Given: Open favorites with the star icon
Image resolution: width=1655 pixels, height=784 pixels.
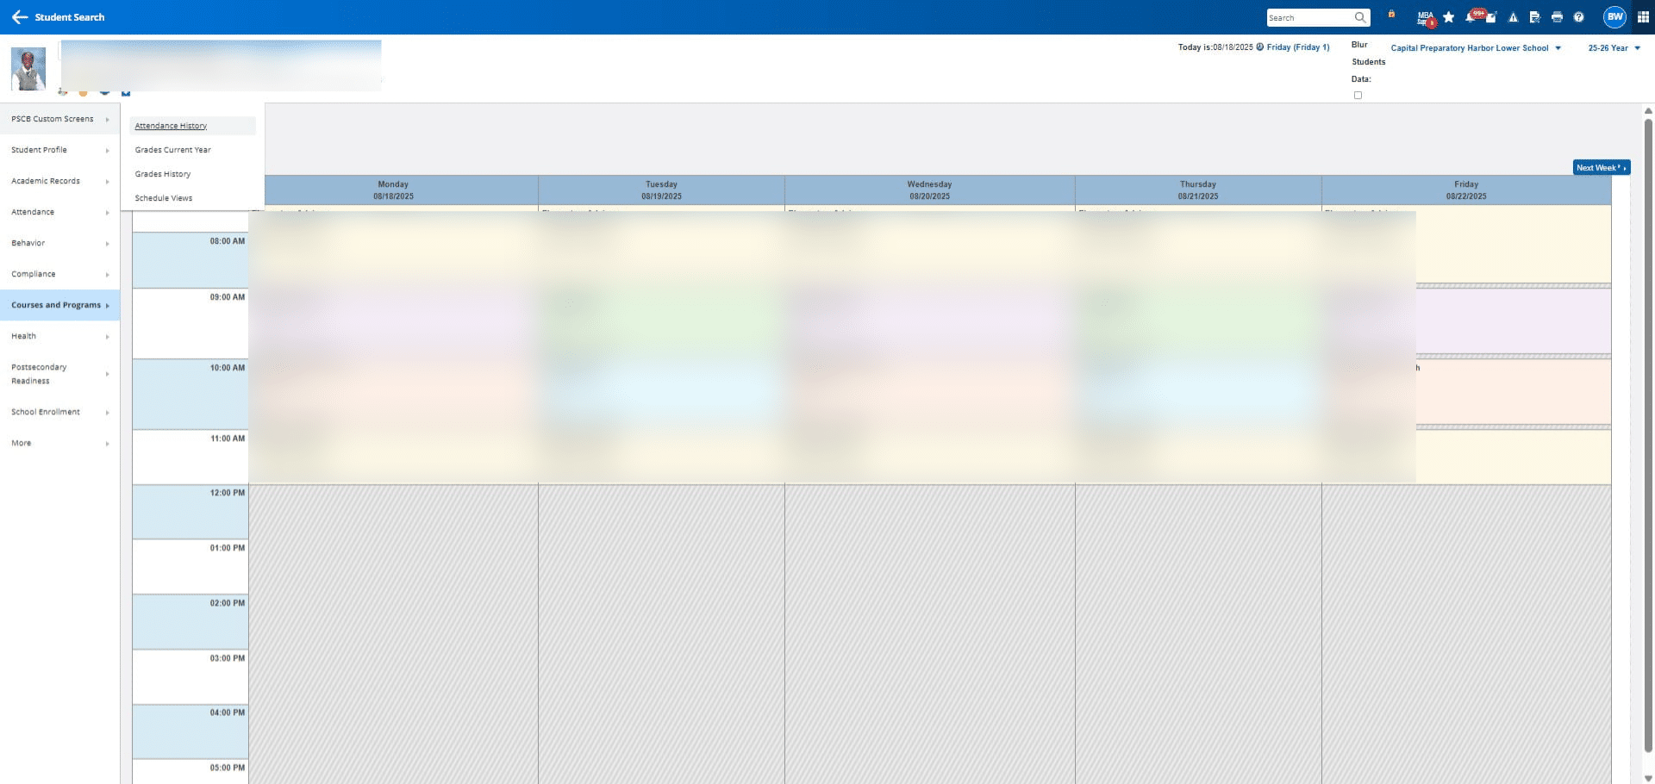Looking at the screenshot, I should (1449, 17).
